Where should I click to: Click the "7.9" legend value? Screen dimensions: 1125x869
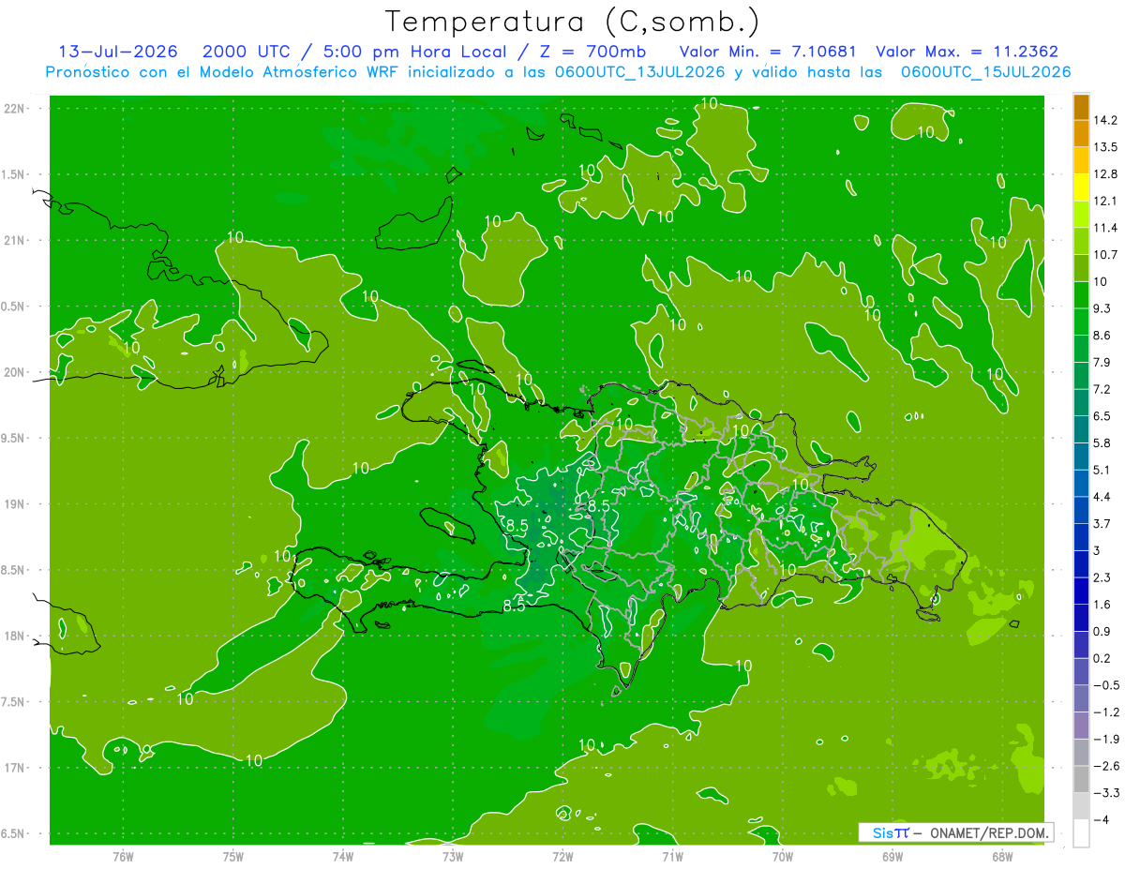pos(1103,363)
